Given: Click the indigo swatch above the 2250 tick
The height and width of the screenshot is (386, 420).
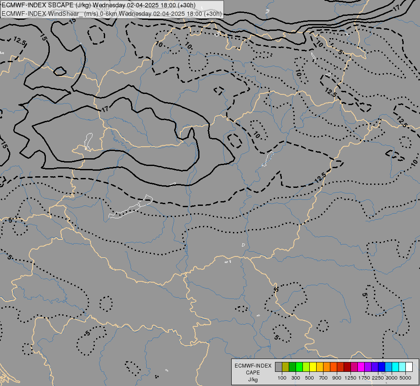Looking at the screenshot, I should pyautogui.click(x=375, y=367).
